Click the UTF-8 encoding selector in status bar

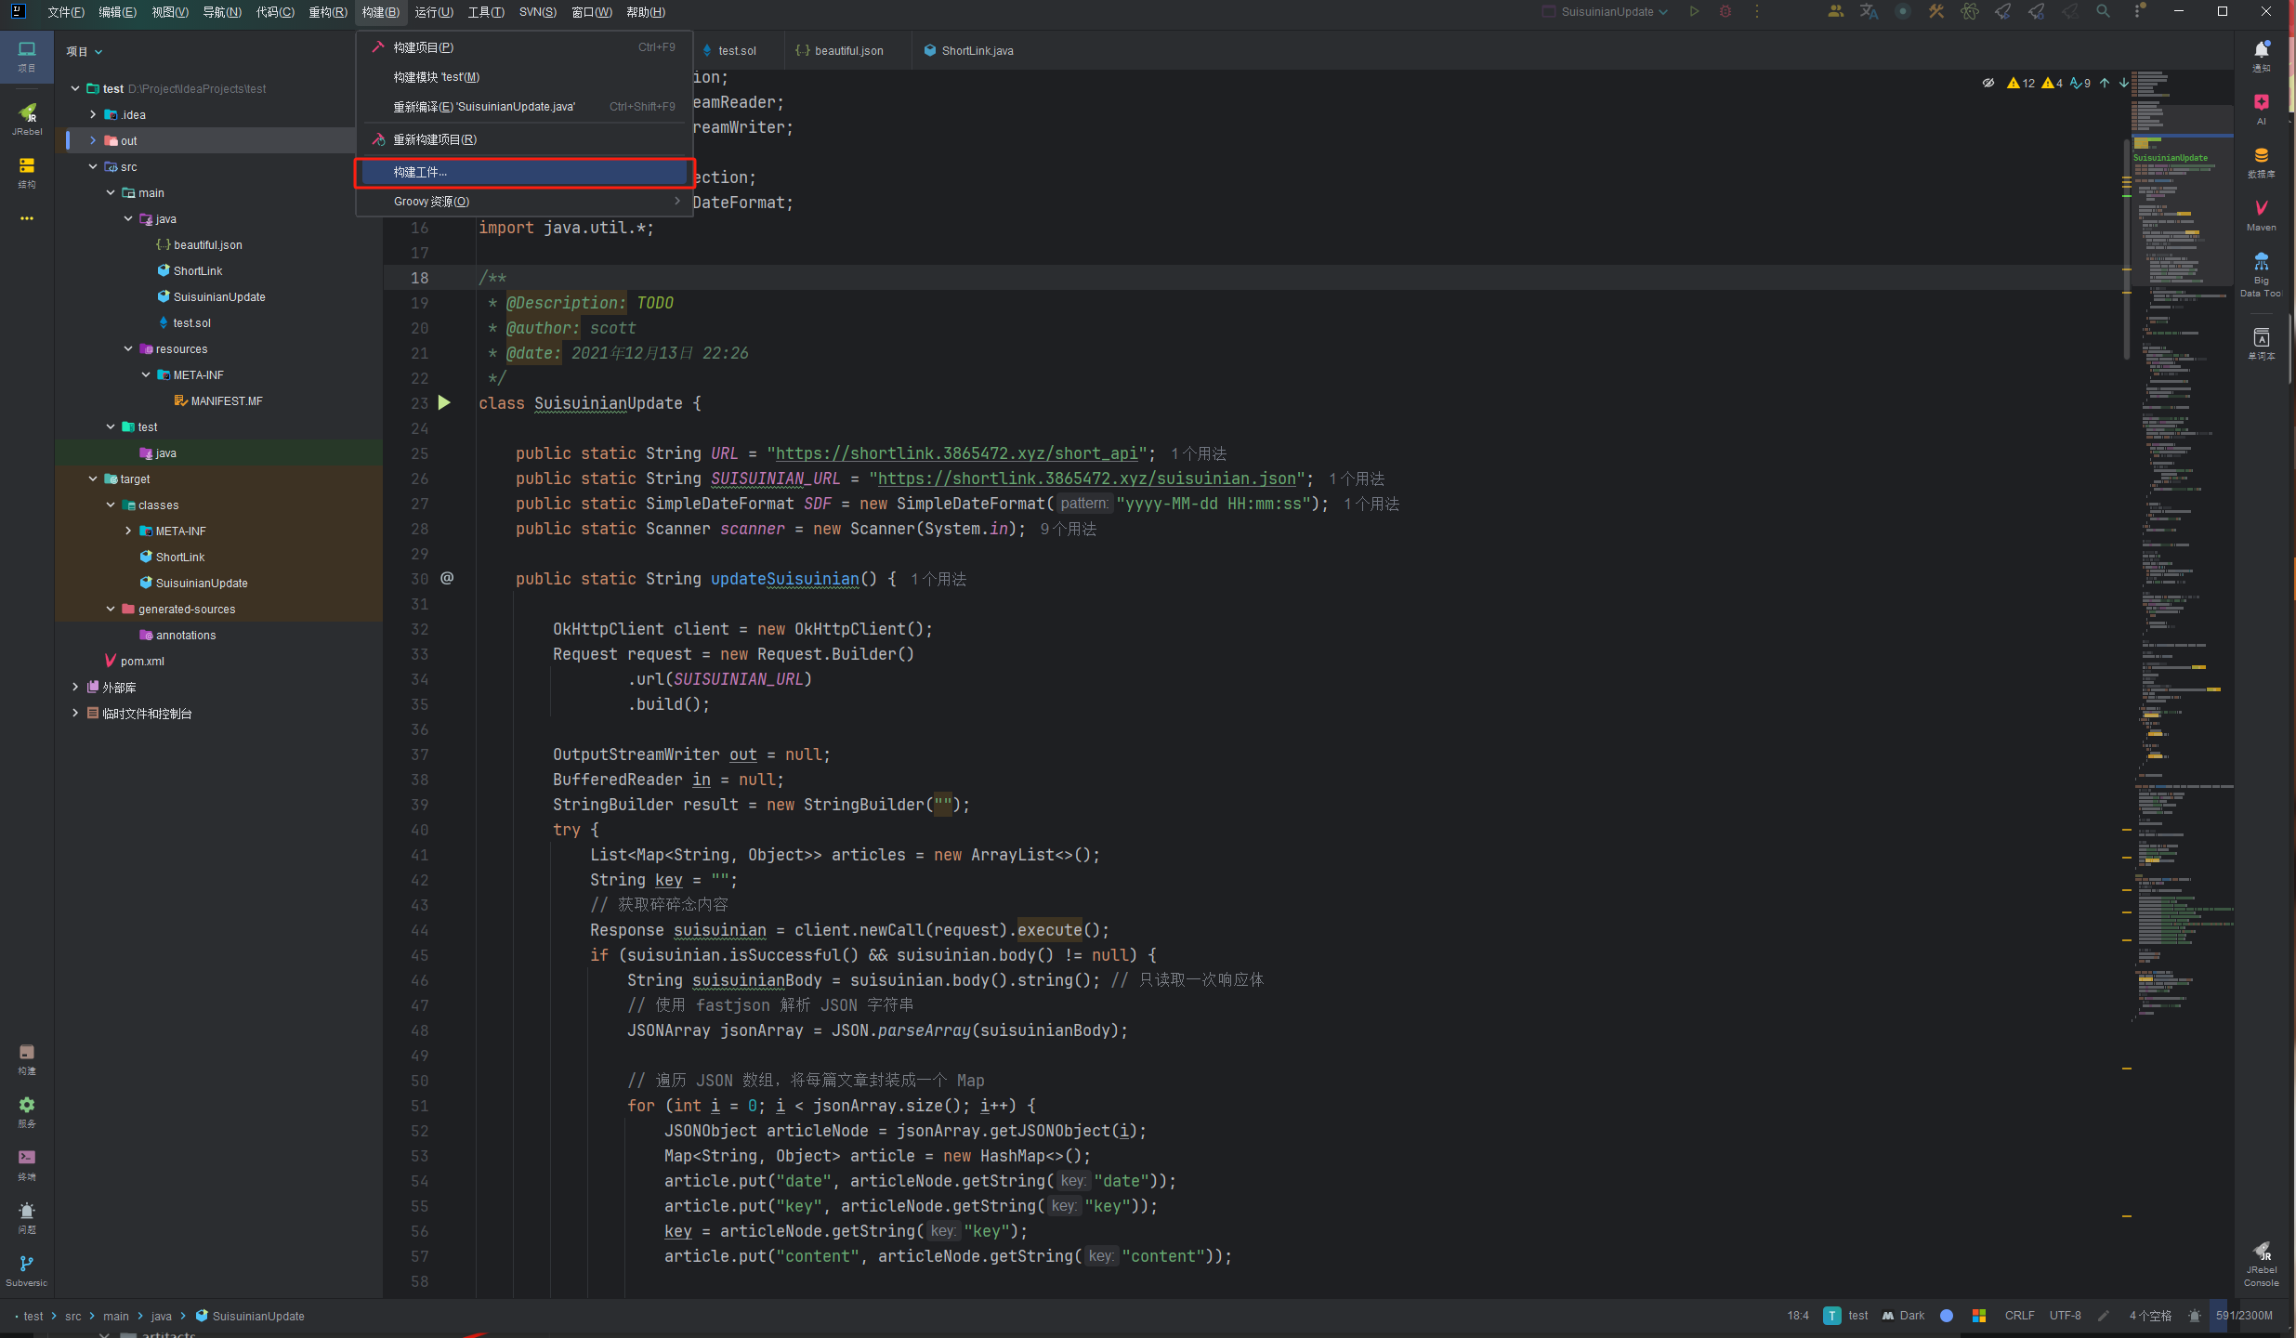2065,1316
